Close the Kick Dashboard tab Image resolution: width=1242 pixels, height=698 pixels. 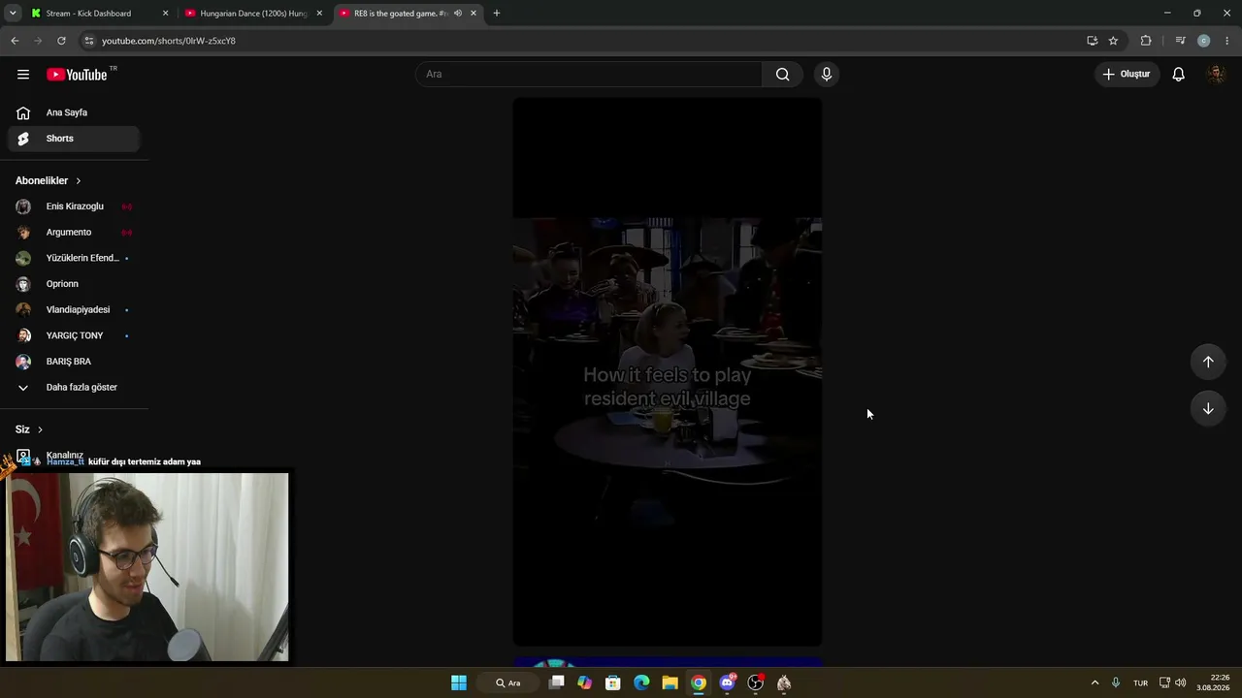[165, 14]
